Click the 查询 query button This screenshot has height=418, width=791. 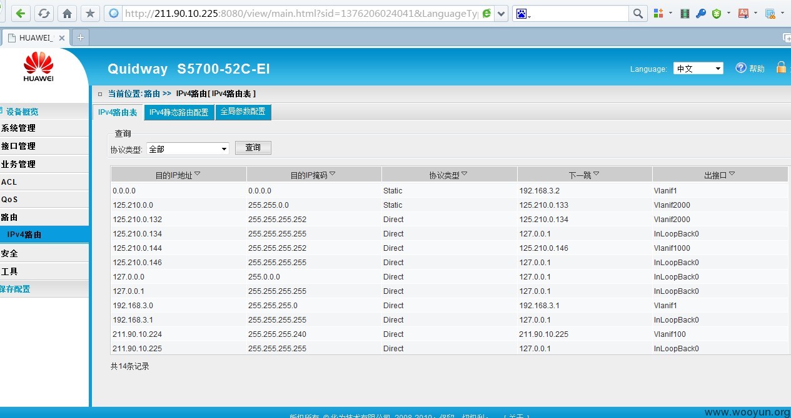click(253, 148)
